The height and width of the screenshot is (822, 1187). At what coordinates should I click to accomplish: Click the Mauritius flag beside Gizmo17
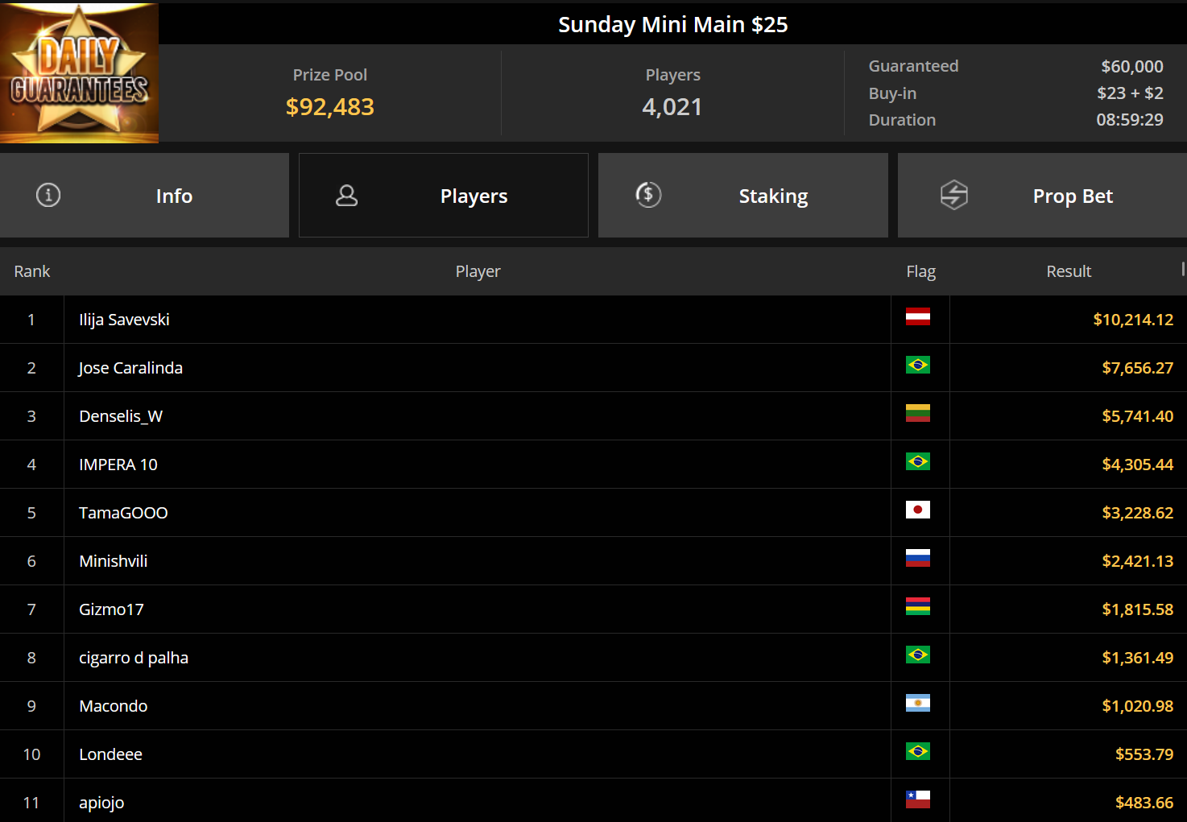point(918,606)
